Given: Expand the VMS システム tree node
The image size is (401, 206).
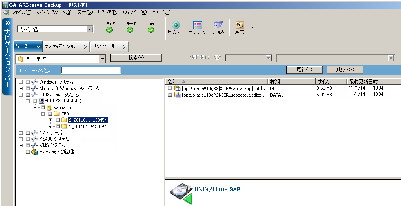Looking at the screenshot, I should coord(21,145).
